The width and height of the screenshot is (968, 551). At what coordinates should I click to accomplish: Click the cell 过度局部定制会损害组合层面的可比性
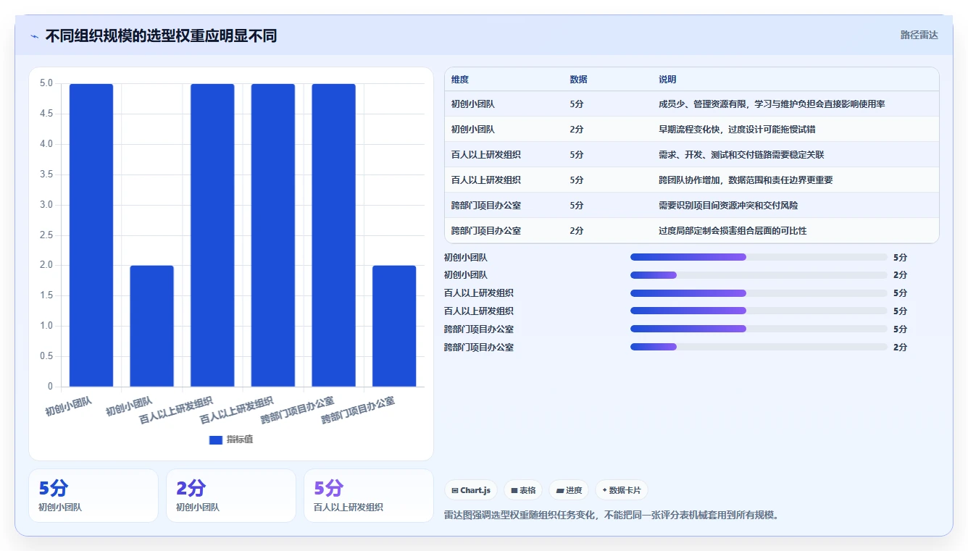tap(733, 231)
